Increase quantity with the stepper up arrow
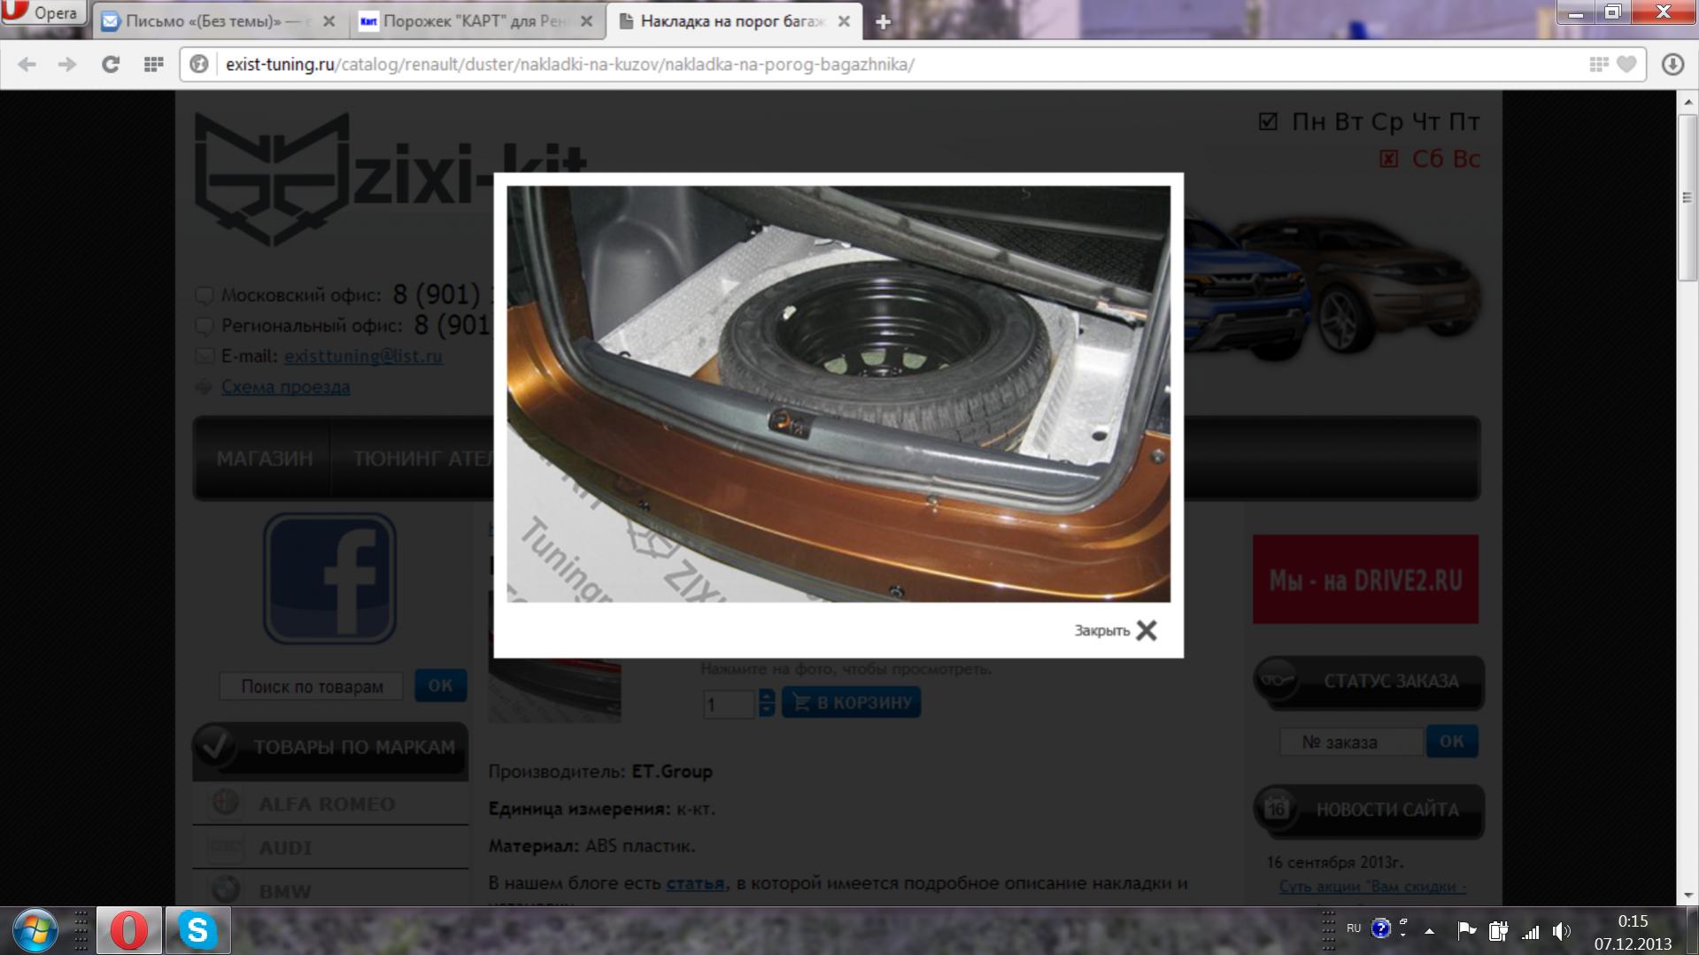 point(767,697)
